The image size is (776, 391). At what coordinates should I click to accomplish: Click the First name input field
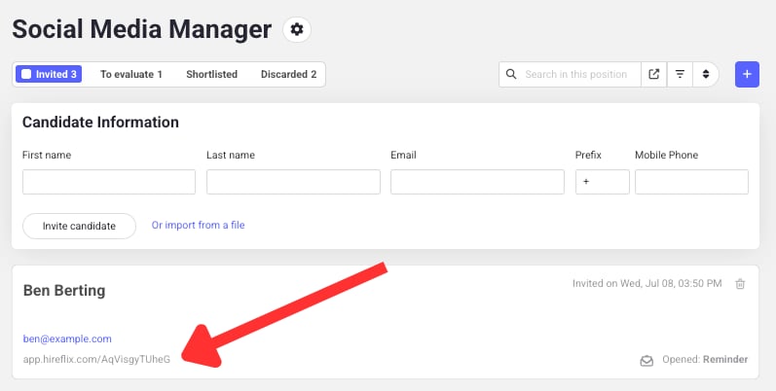tap(109, 182)
